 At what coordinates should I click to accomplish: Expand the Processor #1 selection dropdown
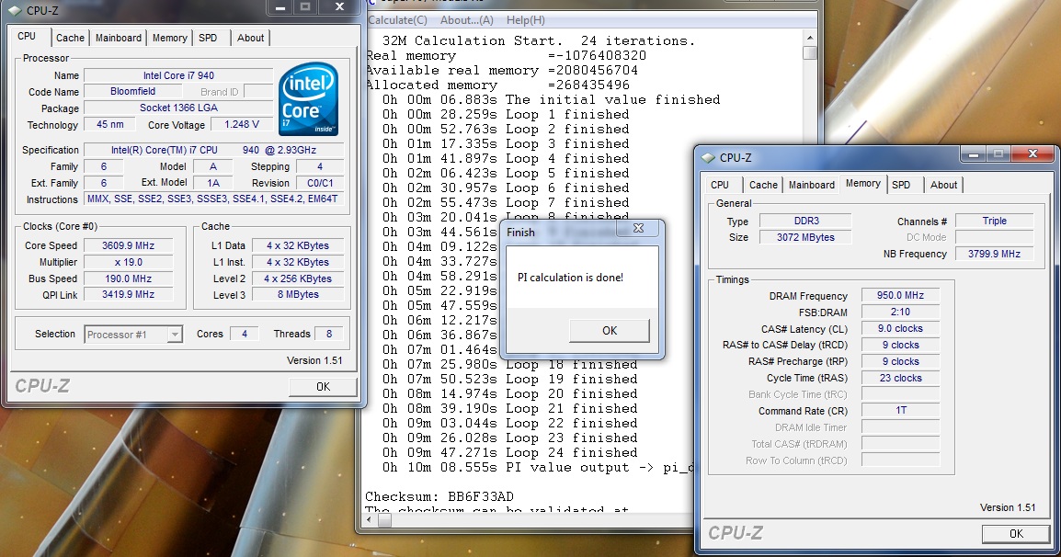click(x=175, y=335)
